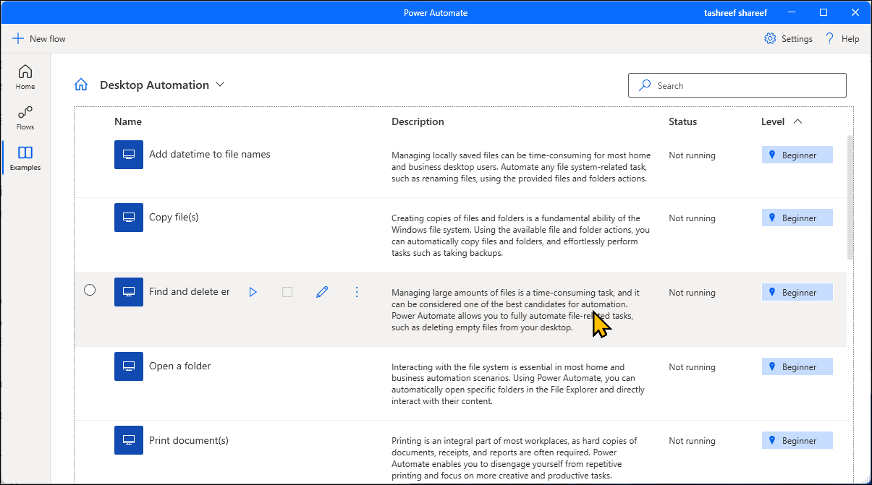This screenshot has height=485, width=872.
Task: Open more actions for Find and delete flow
Action: coord(356,292)
